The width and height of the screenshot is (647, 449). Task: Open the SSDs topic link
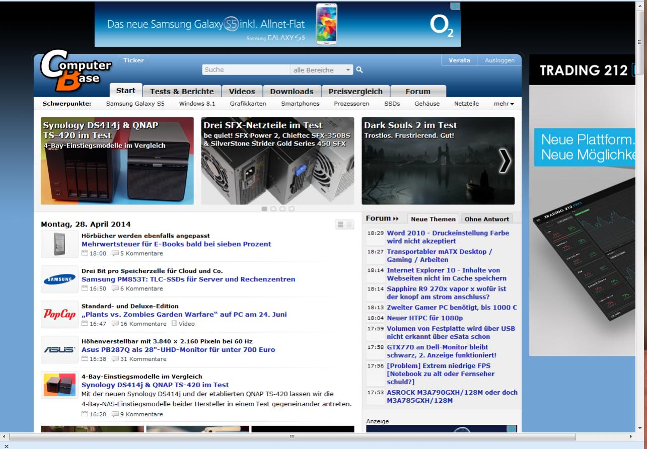click(392, 104)
